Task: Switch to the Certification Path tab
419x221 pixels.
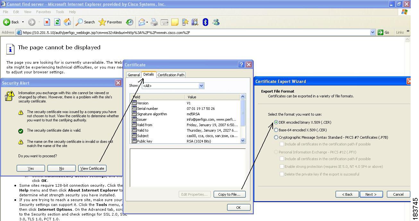Action: tap(171, 75)
